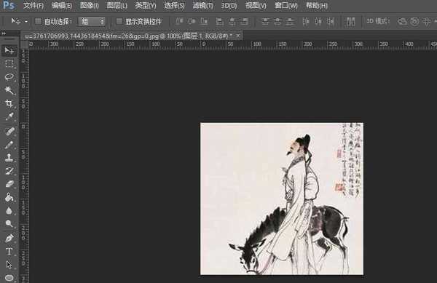Select the Eraser tool

pyautogui.click(x=9, y=184)
